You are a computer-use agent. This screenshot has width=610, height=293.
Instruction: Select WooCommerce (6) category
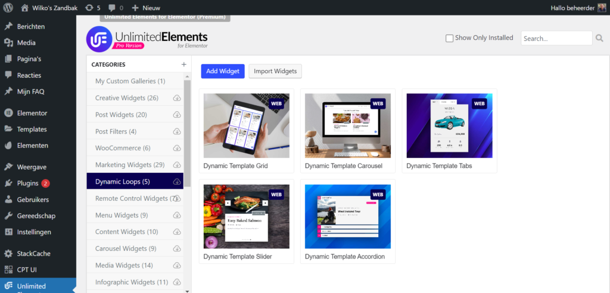click(x=135, y=148)
